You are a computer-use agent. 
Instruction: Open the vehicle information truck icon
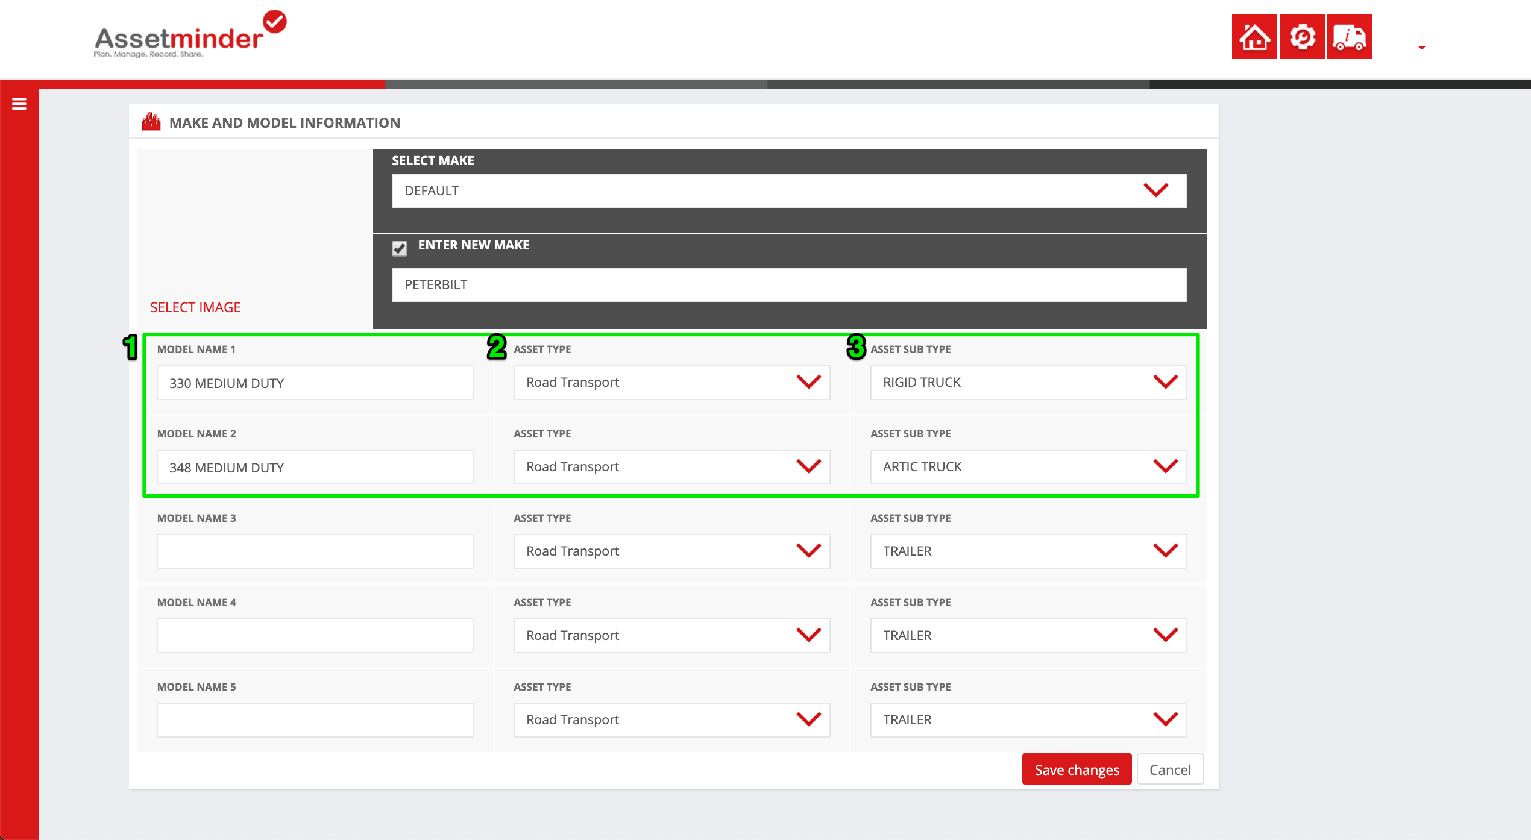[1349, 37]
